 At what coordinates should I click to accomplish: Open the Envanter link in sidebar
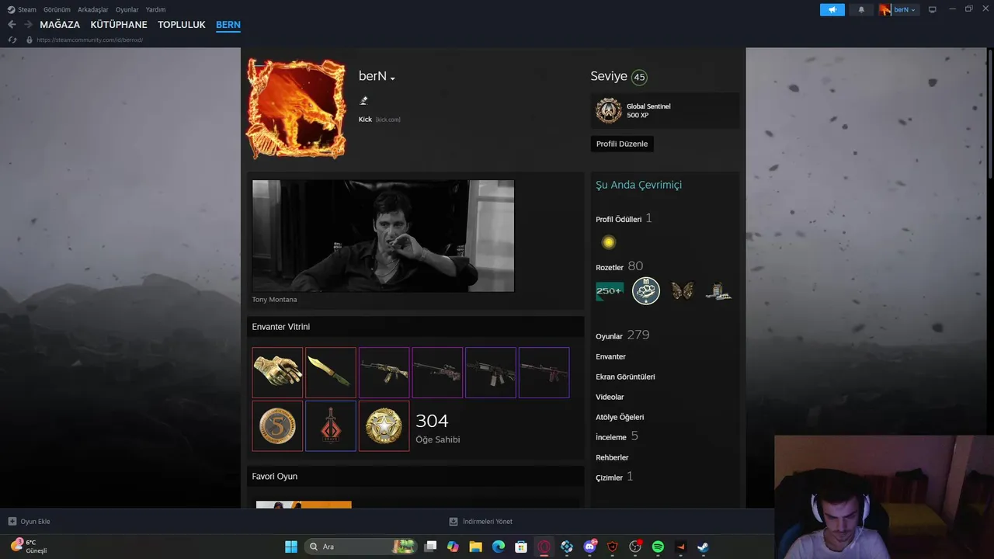pyautogui.click(x=610, y=356)
